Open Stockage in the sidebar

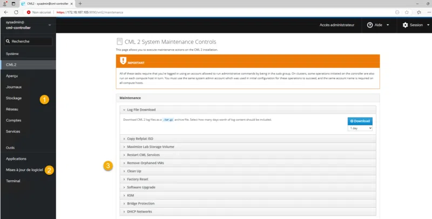(x=14, y=98)
